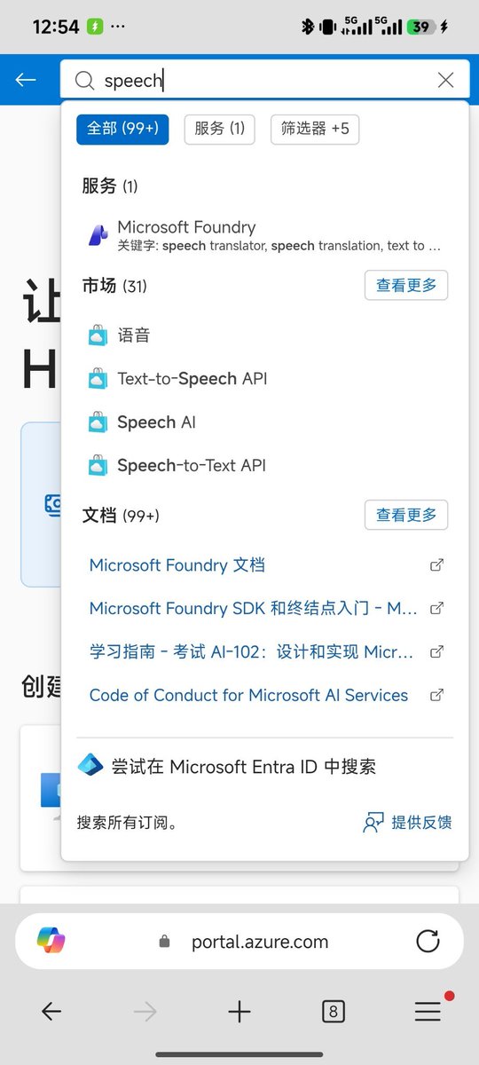Tap the battery indicator in status bar
This screenshot has height=1065, width=479.
click(421, 27)
